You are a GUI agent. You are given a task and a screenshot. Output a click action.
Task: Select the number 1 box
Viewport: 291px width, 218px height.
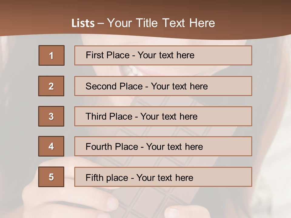[x=51, y=55]
